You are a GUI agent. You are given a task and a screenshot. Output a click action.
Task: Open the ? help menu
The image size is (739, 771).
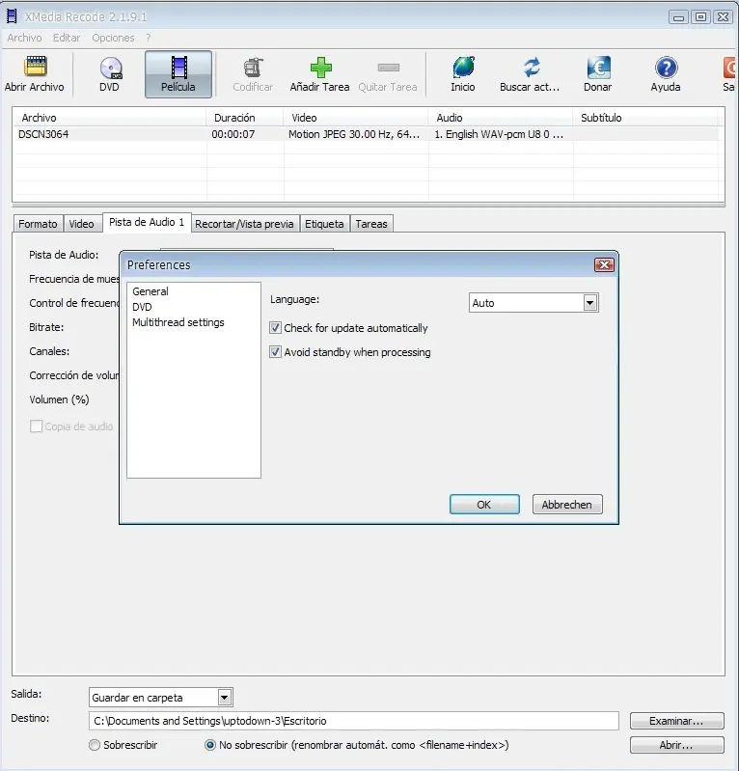[x=148, y=38]
